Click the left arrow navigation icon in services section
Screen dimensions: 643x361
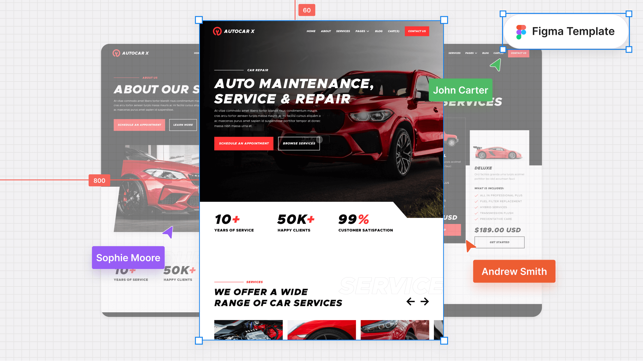point(410,301)
